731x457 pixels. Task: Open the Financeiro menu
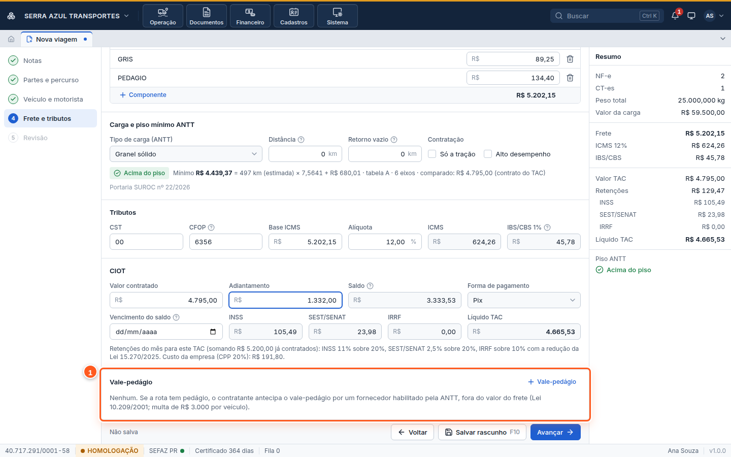pos(250,16)
